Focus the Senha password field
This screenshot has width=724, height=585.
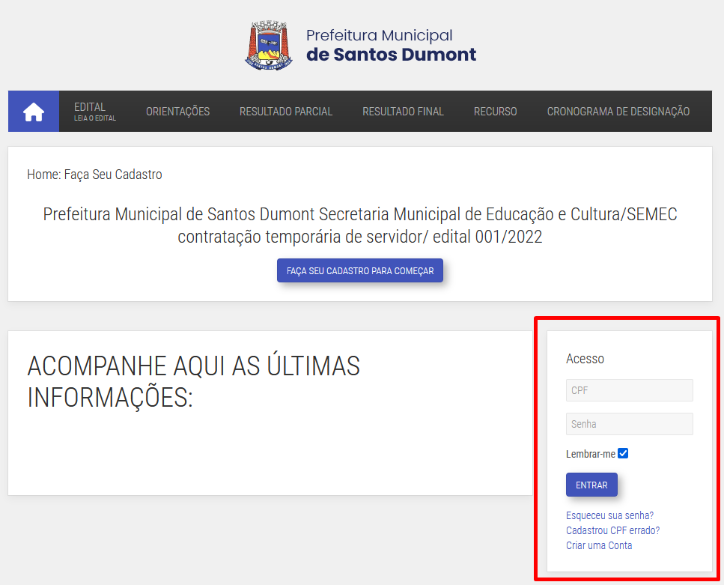[x=630, y=424]
